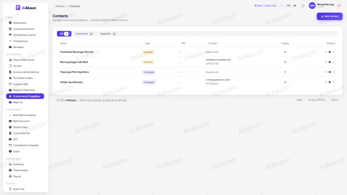Click dark round action icon for Kedai Jaya Bersatu
This screenshot has width=347, height=195.
click(x=330, y=82)
